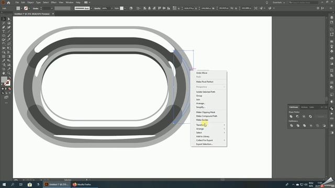This screenshot has height=188, width=335.
Task: Click Intersect in Pathfinder shape modes
Action: tap(304, 116)
